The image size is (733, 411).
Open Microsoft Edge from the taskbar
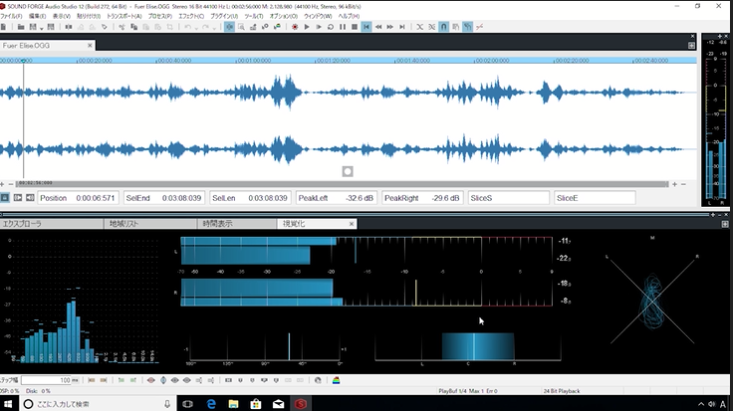212,403
